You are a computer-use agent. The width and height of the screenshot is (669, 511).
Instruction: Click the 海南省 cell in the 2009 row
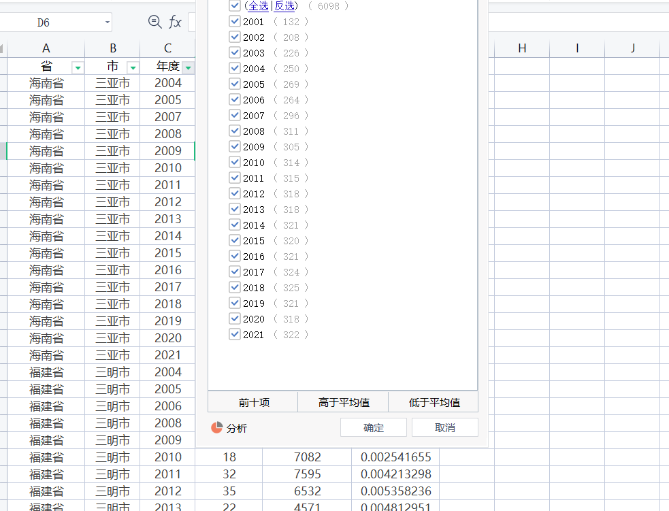point(46,151)
